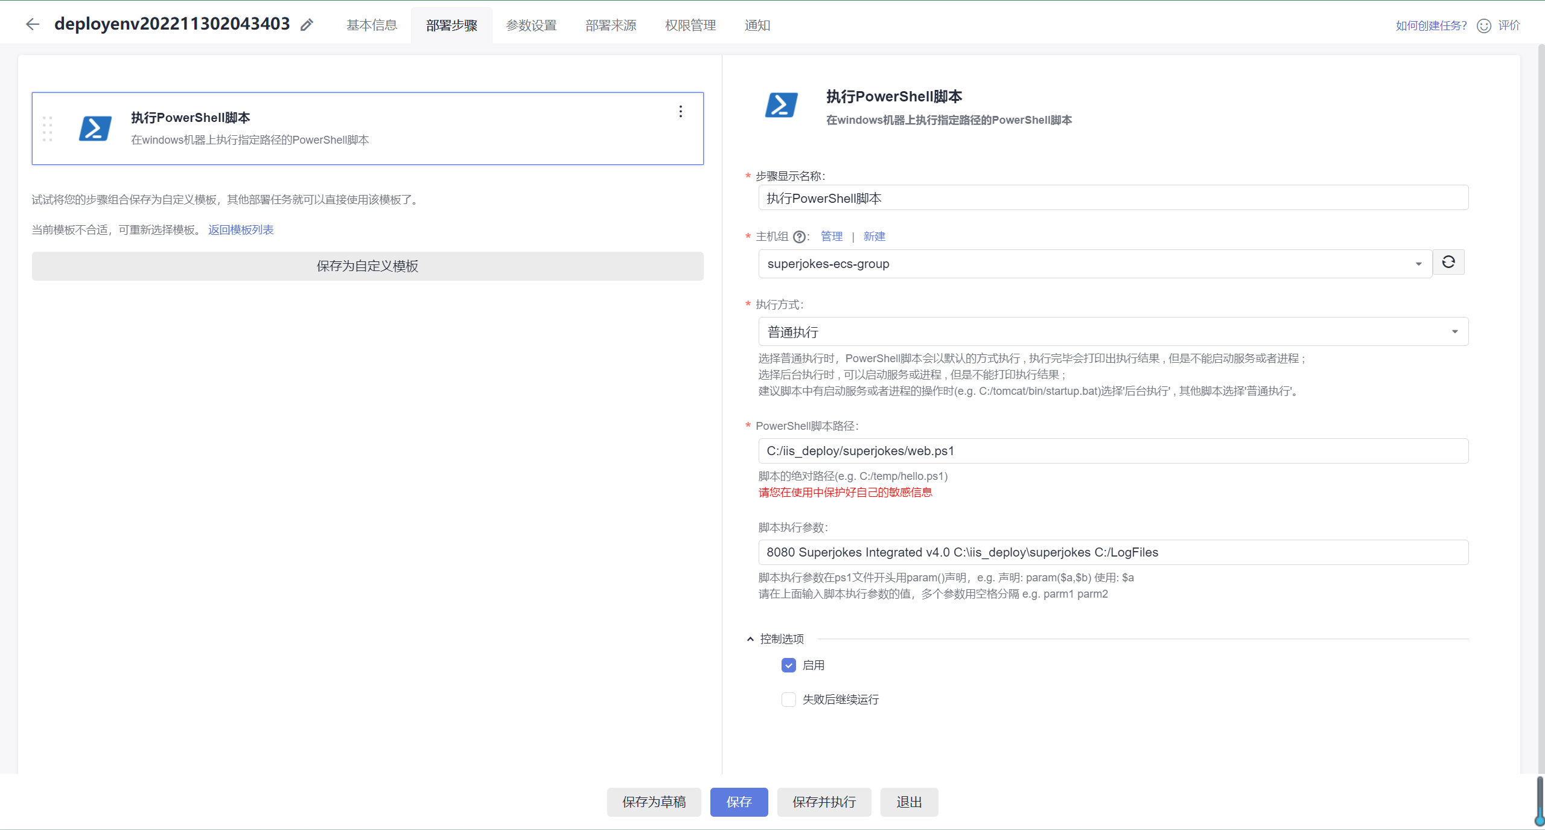This screenshot has width=1545, height=830.
Task: Go back using the left arrow icon
Action: 33,24
